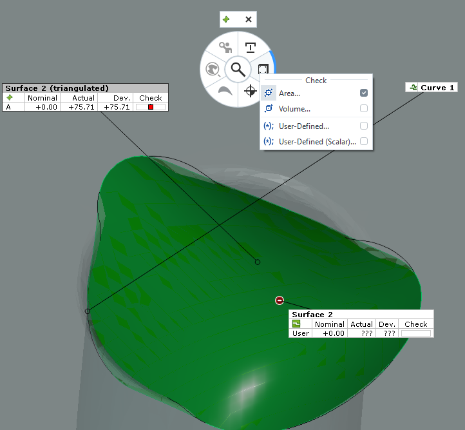
Task: Enable the User-Defined checkbox
Action: tap(364, 126)
